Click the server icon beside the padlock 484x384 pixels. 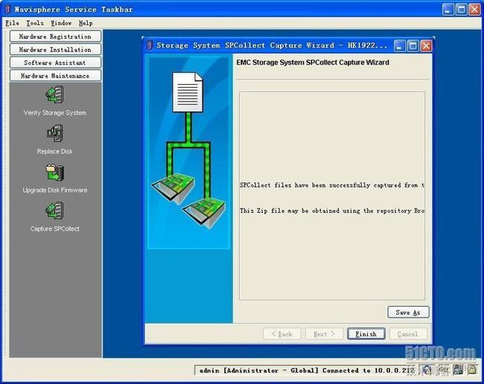[458, 370]
